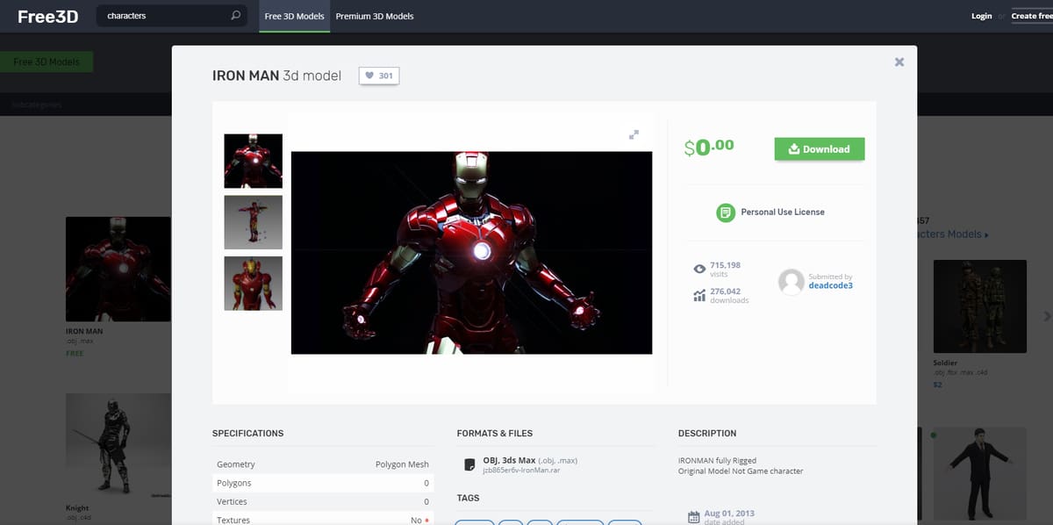This screenshot has height=525, width=1053.
Task: Open background suited man model card
Action: pos(979,474)
